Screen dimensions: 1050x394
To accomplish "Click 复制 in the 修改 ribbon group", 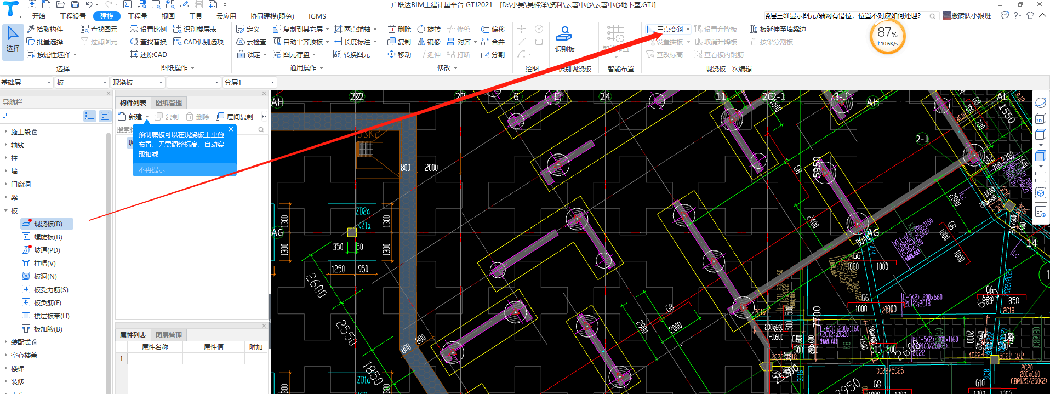I will (400, 42).
